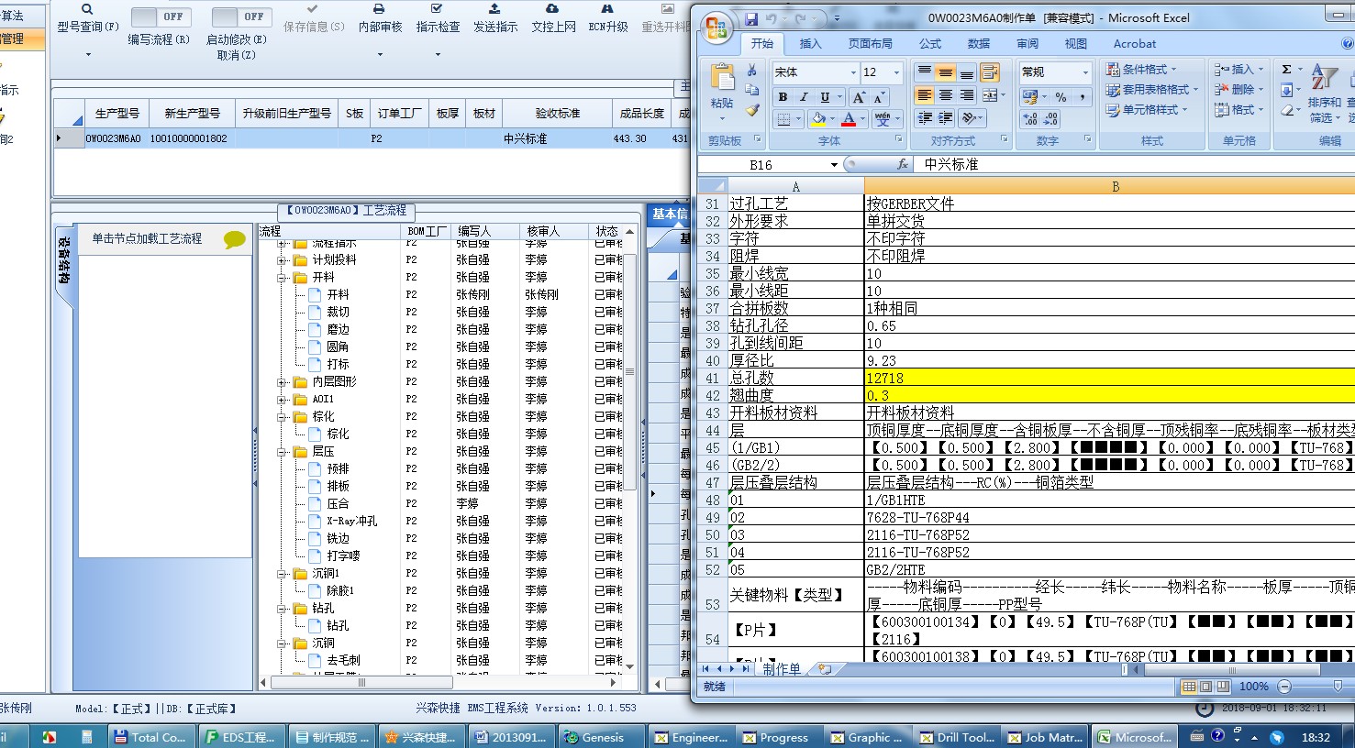This screenshot has height=748, width=1355.
Task: Click the 单元格样式 button
Action: coord(1147,109)
